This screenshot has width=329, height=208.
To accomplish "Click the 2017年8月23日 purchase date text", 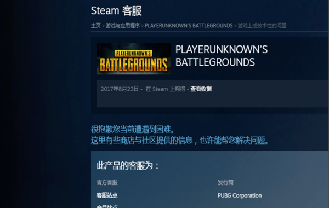I will [120, 89].
